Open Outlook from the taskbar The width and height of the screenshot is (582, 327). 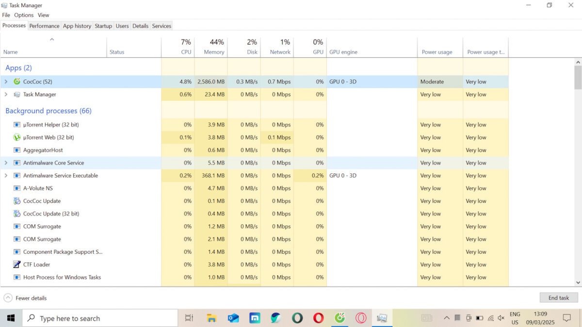point(233,318)
